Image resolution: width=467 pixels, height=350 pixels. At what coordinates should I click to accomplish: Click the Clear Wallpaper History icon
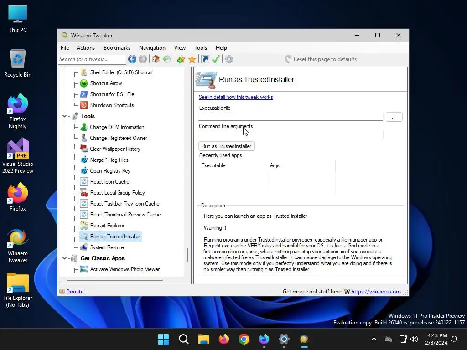(x=84, y=149)
